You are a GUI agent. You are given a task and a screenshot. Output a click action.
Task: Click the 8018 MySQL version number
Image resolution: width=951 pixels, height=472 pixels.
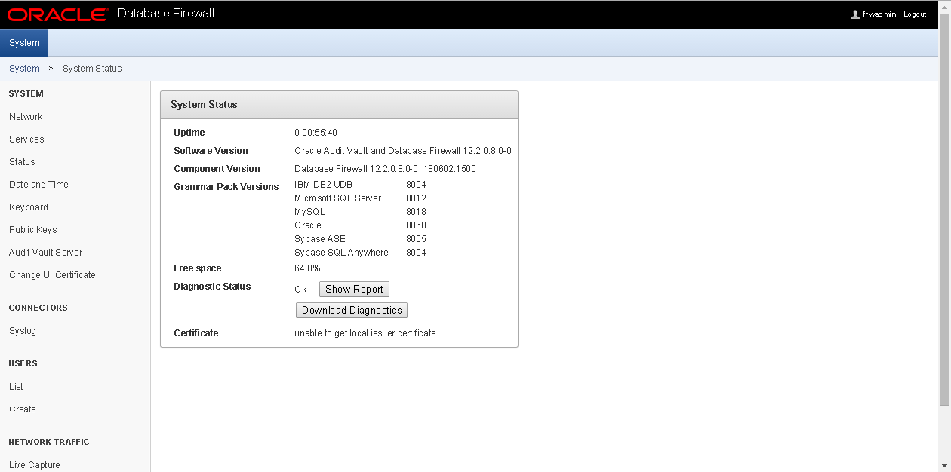pos(416,212)
